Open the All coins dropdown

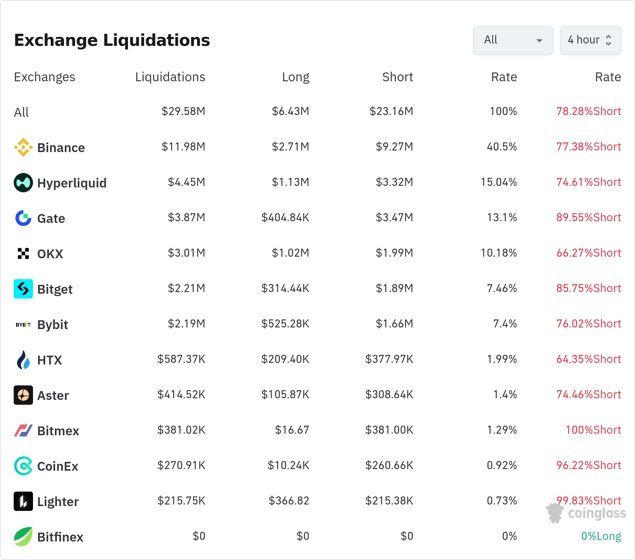coord(513,40)
